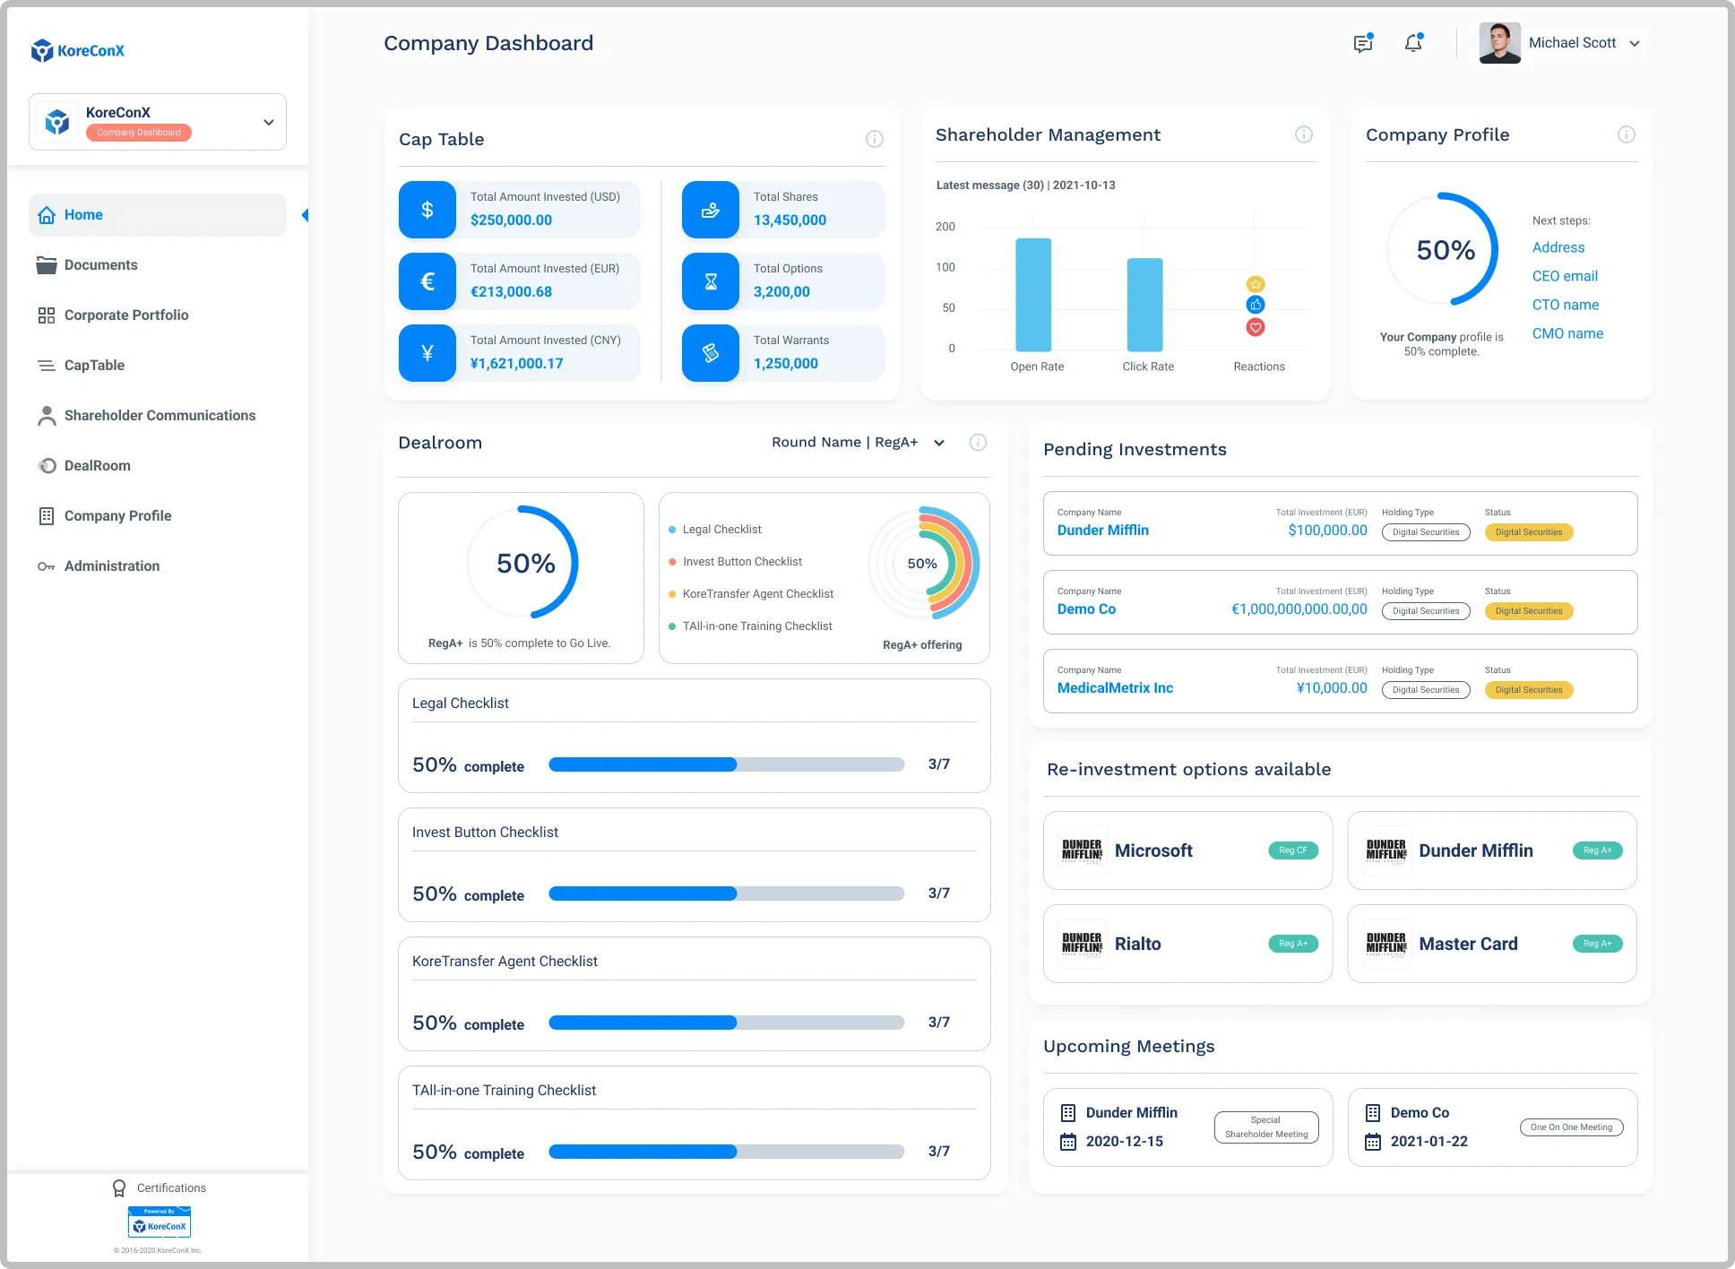Screen dimensions: 1735x1269
Task: Open Shareholder Communications in the sidebar
Action: (x=158, y=416)
